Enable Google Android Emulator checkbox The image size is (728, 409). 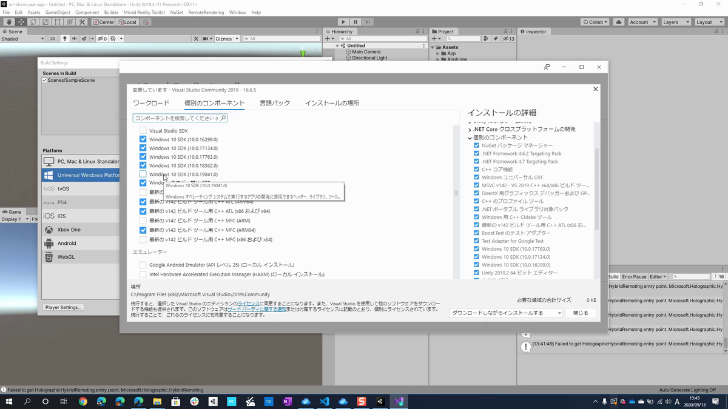[143, 265]
